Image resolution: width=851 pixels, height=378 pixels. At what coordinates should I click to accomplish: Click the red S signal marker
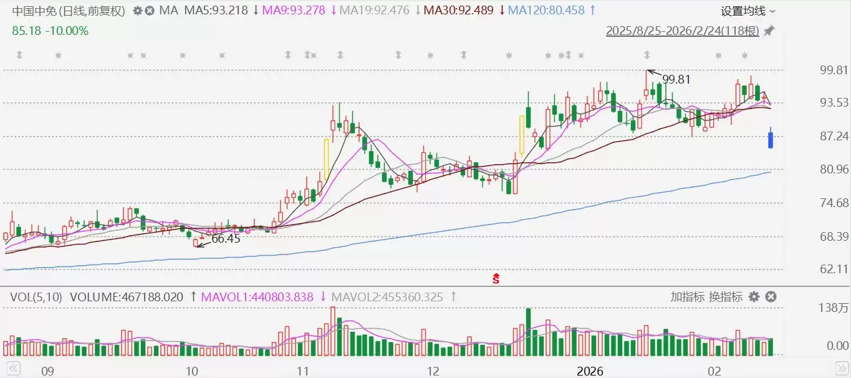point(496,278)
